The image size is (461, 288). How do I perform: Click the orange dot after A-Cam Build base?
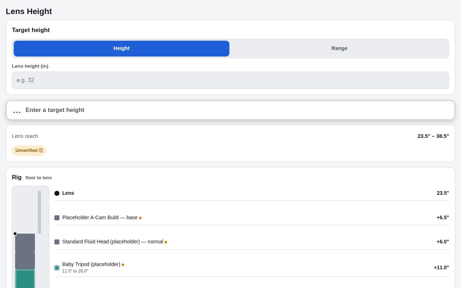[x=140, y=218]
